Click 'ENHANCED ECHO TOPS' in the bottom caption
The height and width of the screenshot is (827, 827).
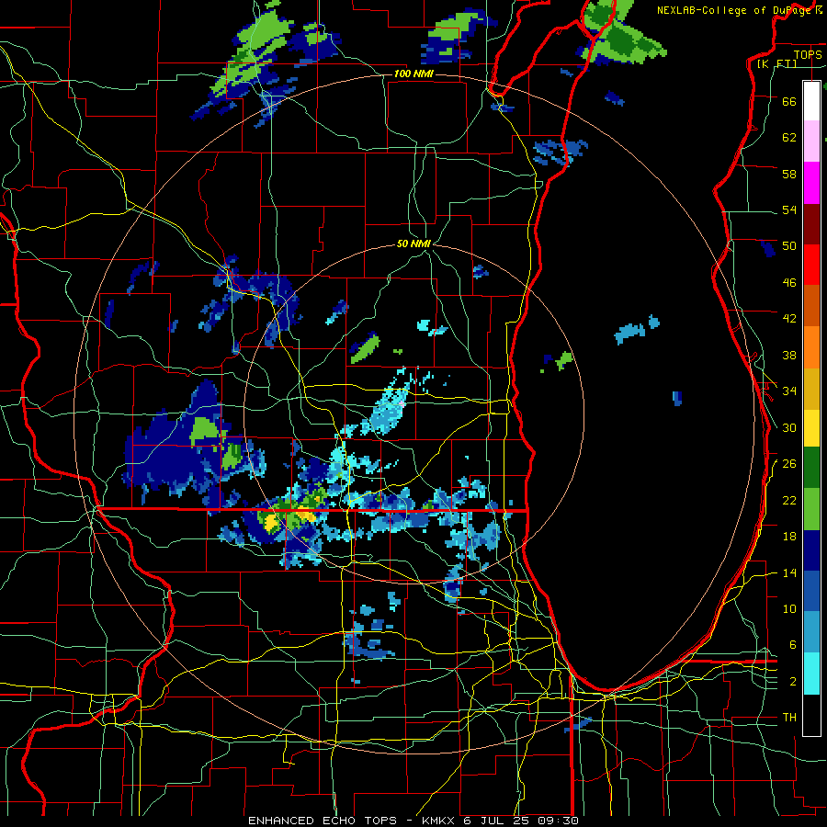[325, 821]
